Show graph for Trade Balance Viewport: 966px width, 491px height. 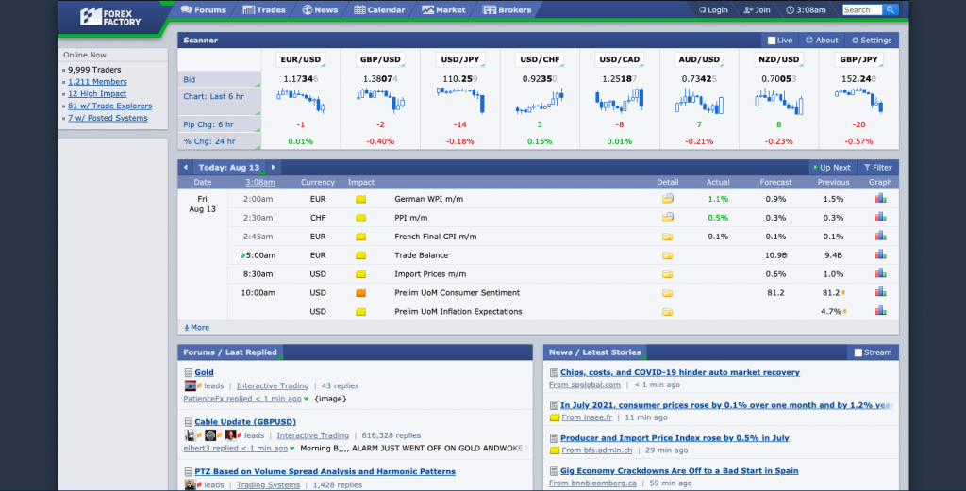[x=880, y=254]
